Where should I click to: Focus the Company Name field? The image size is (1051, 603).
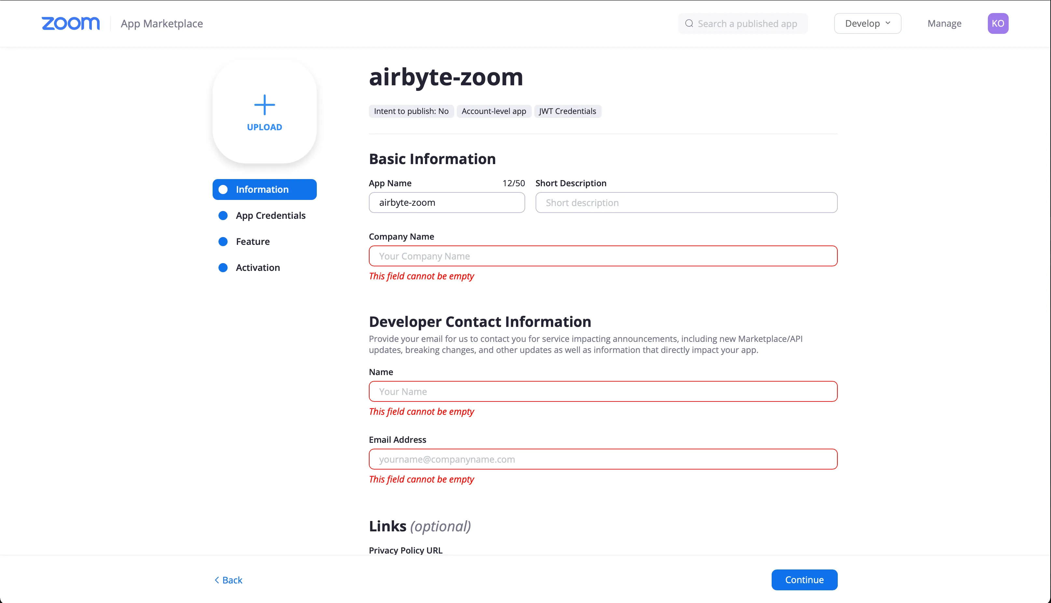[x=603, y=256]
